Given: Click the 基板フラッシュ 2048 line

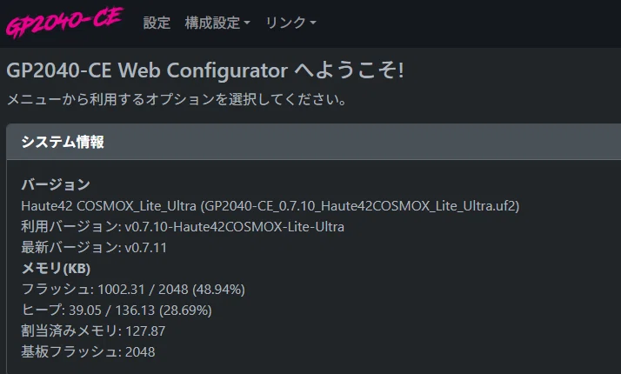Looking at the screenshot, I should pos(88,351).
